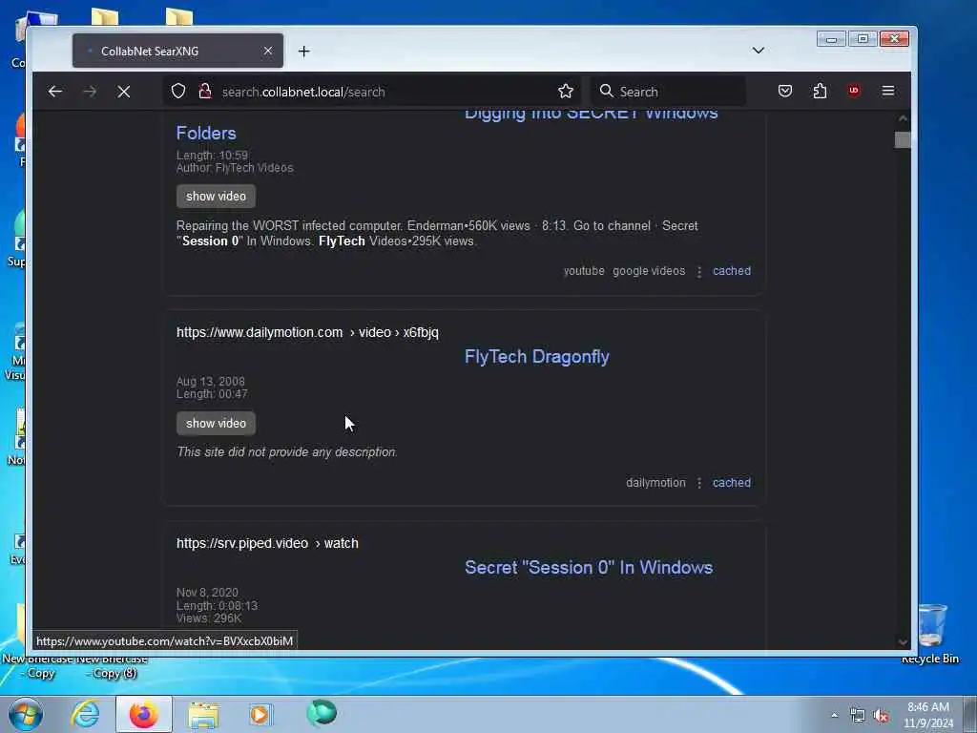Screen dimensions: 977x733
Task: Open the green round app in taskbar
Action: coord(322,713)
